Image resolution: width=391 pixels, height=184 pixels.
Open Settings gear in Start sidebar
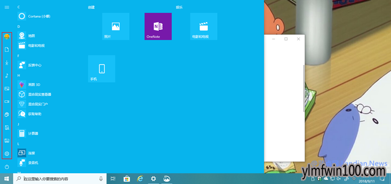[7, 154]
